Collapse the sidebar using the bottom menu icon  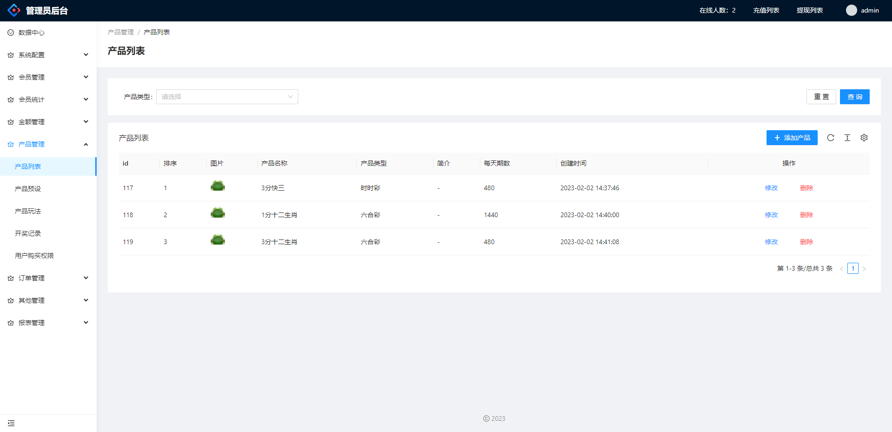[11, 423]
